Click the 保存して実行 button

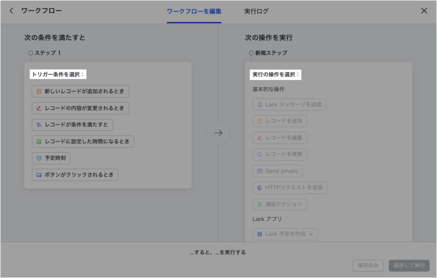tap(409, 266)
